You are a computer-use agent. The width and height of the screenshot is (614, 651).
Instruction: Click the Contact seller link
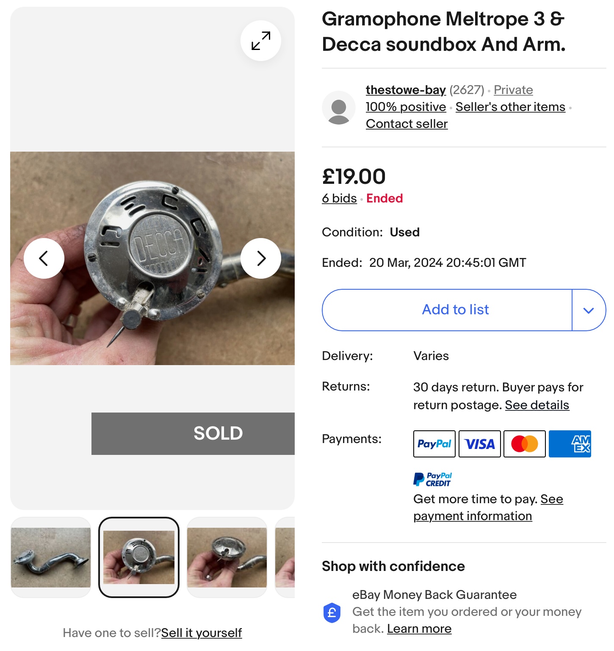(407, 124)
